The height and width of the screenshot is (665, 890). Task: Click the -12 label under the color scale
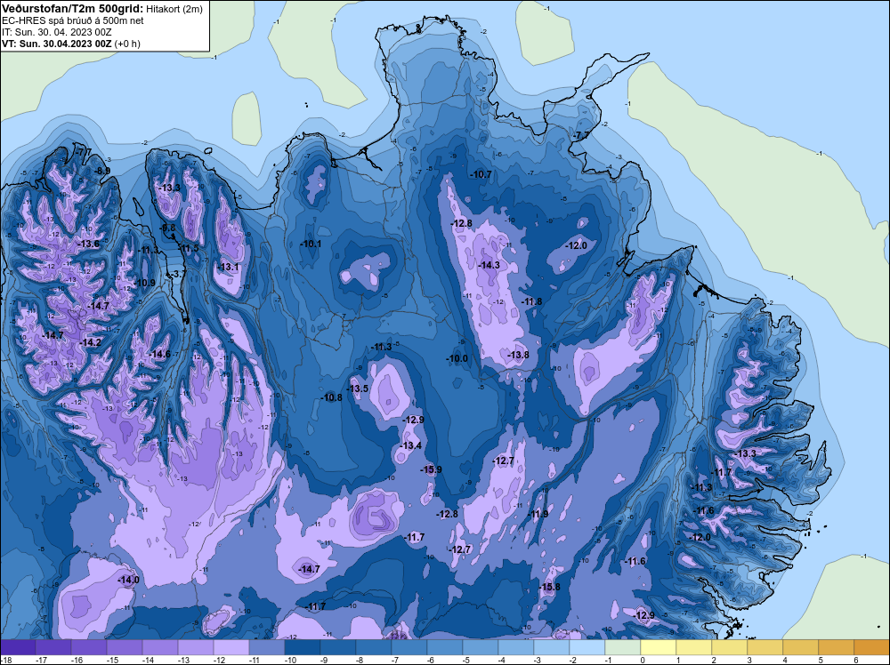coord(219,660)
